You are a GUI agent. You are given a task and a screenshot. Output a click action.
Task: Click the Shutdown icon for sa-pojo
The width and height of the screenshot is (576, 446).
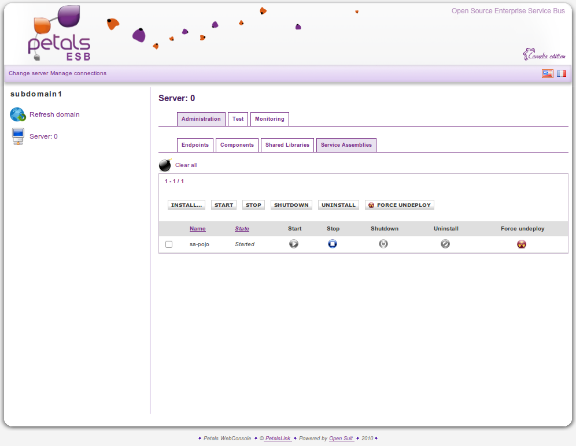tap(383, 244)
